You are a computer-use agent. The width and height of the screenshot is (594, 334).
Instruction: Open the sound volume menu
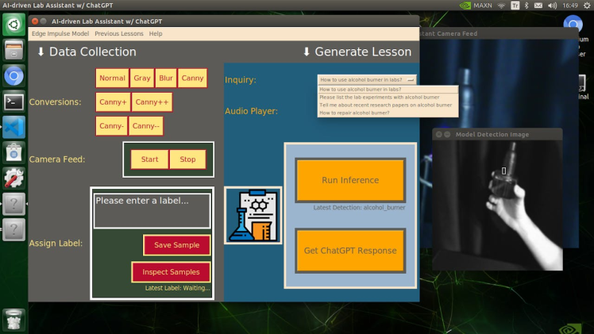point(553,6)
